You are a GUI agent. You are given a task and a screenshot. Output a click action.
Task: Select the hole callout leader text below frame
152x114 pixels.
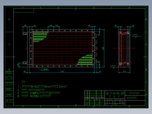pos(44,69)
